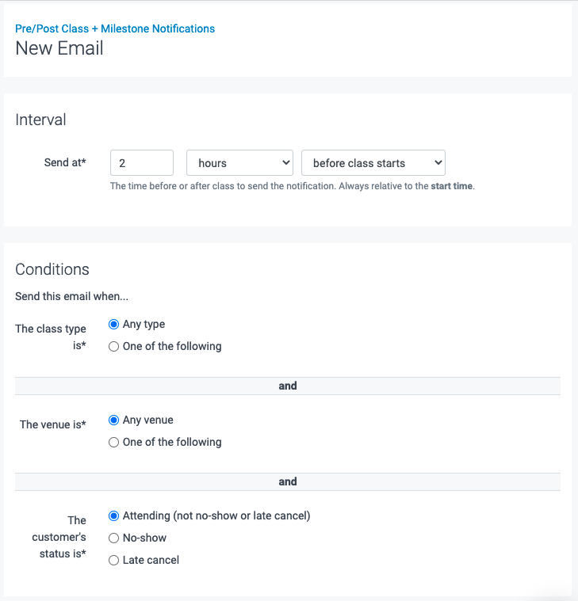This screenshot has height=601, width=578.
Task: Open Pre/Post Class + Milestone Notifications link
Action: pos(115,29)
